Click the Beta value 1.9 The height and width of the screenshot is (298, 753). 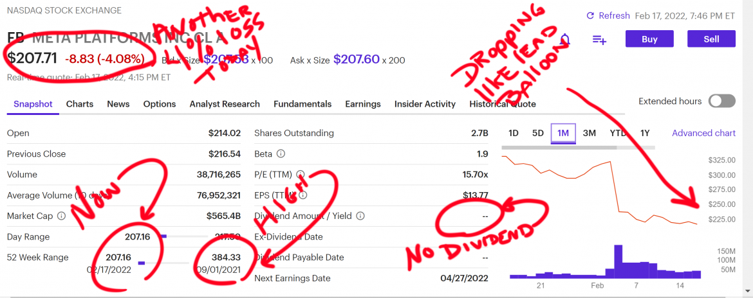coord(483,153)
